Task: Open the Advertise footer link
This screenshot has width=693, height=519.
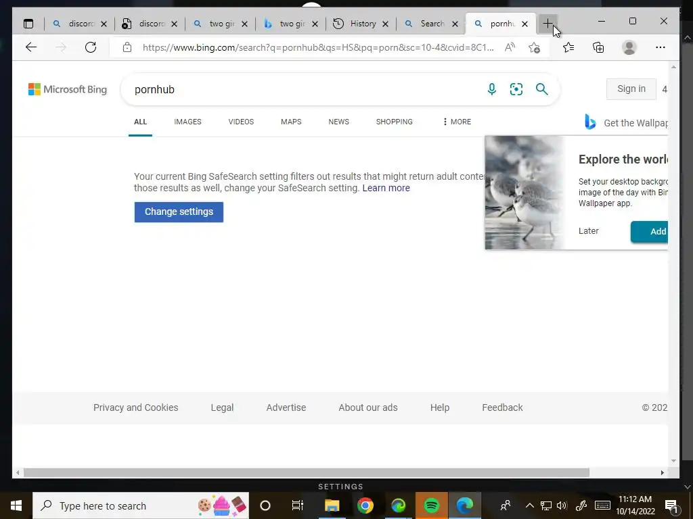Action: coord(286,407)
